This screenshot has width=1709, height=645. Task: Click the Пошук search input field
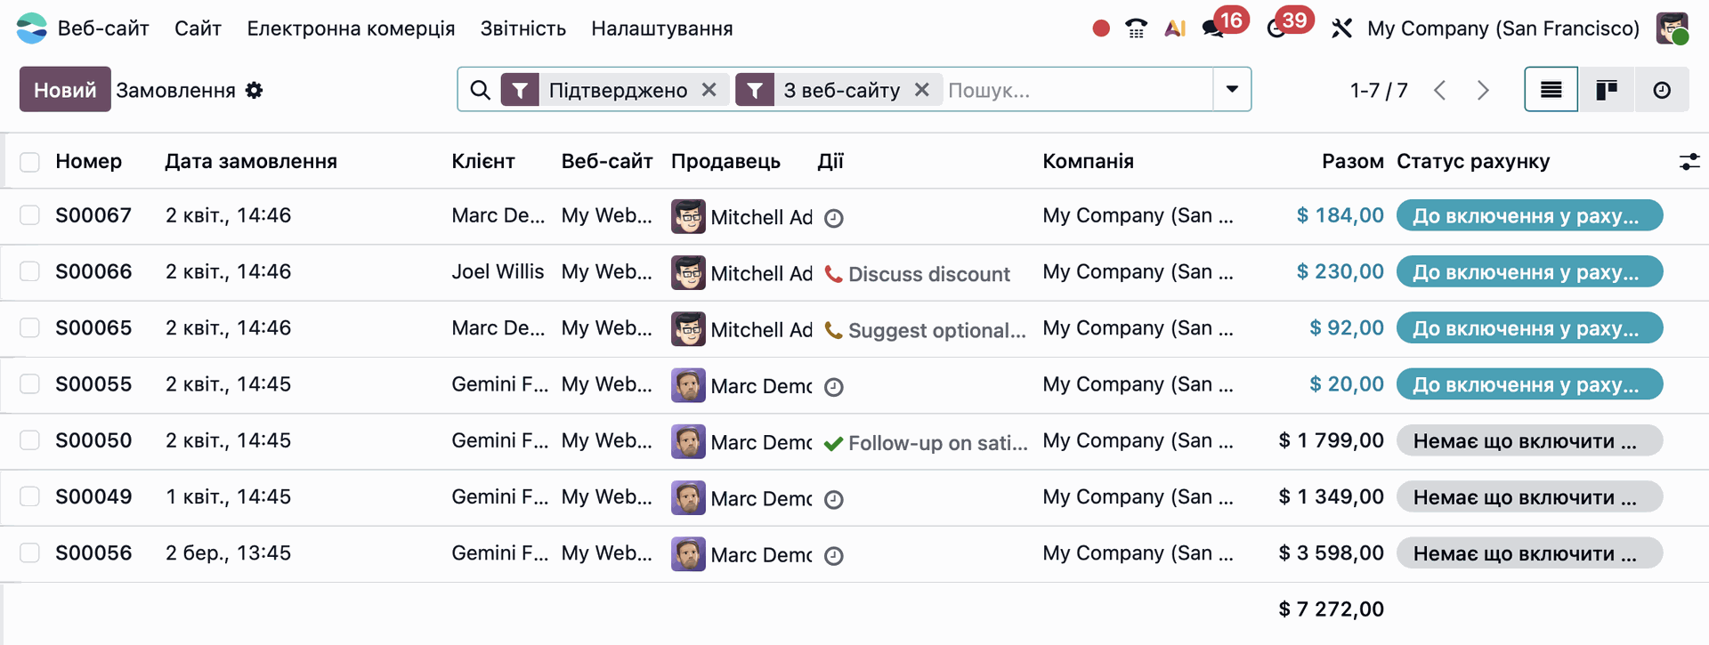[1075, 90]
